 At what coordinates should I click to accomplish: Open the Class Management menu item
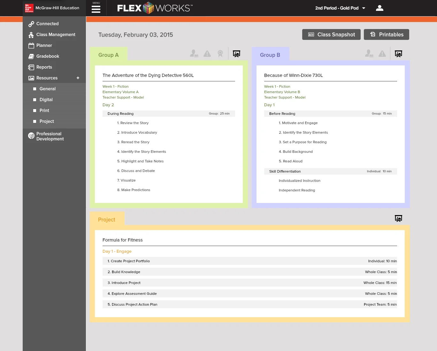pyautogui.click(x=56, y=34)
